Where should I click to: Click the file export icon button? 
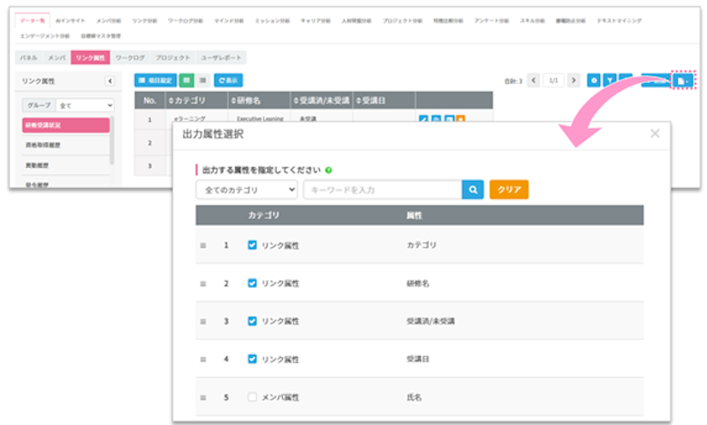[681, 80]
